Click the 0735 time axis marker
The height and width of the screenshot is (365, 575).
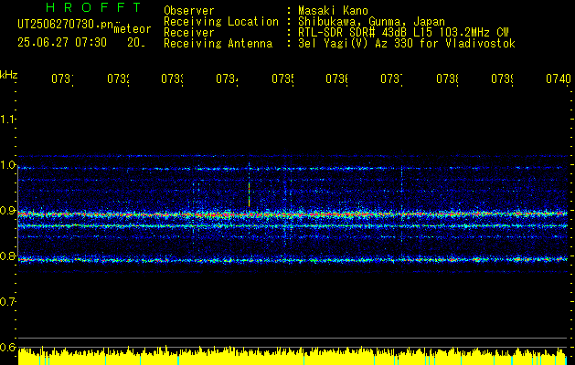282,78
